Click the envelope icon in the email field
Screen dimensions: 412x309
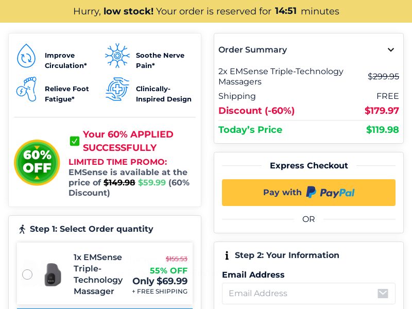(383, 294)
